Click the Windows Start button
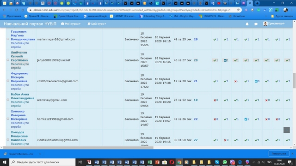The image size is (296, 166). click(x=5, y=162)
